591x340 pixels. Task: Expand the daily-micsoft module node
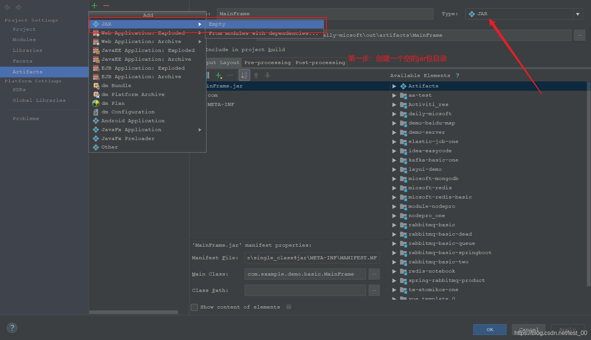(x=394, y=114)
